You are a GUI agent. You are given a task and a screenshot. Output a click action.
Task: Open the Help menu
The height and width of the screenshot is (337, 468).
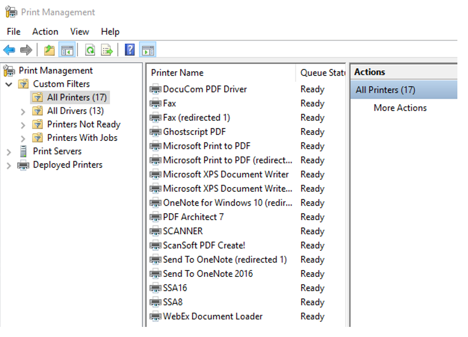point(110,32)
